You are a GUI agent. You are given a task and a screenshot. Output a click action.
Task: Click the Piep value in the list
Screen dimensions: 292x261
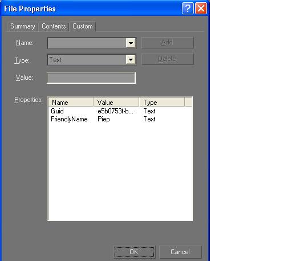click(104, 119)
